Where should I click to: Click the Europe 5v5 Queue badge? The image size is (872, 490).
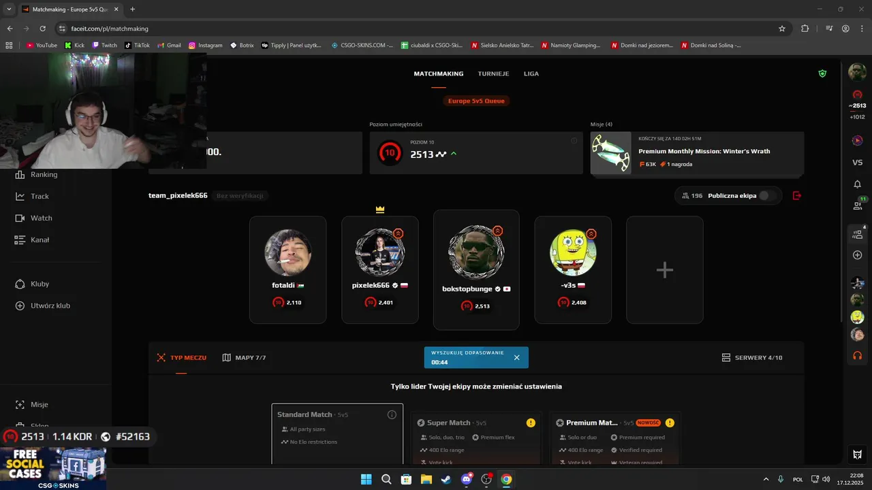pos(476,101)
